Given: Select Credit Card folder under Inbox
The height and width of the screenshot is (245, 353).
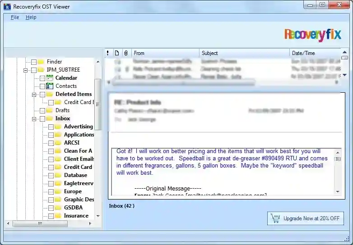Looking at the screenshot, I should point(78,167).
